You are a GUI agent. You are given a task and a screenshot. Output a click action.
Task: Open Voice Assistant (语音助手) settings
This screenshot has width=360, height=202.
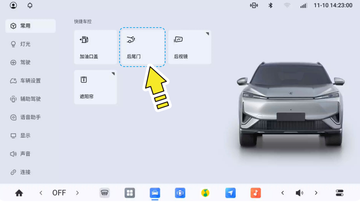(x=30, y=117)
